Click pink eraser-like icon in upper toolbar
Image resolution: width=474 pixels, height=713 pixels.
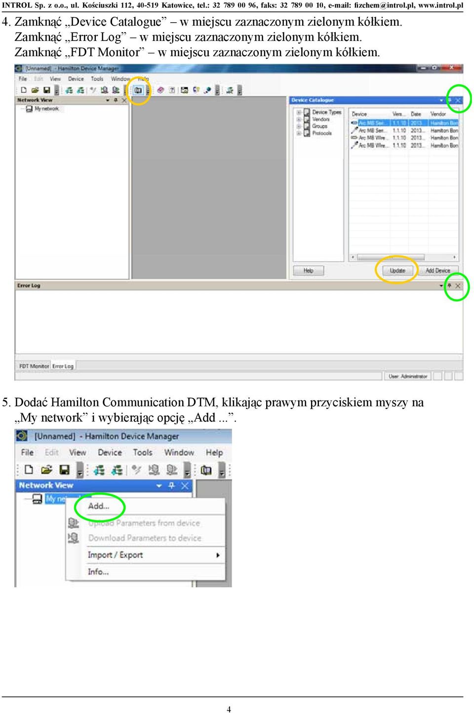[x=160, y=90]
